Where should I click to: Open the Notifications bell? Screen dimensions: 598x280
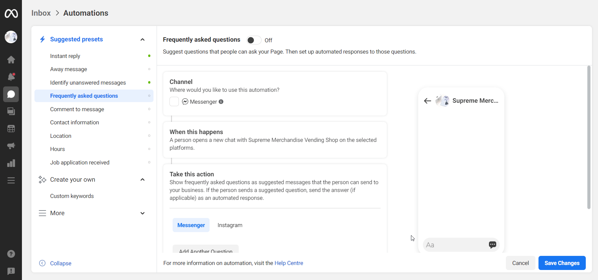(x=11, y=77)
